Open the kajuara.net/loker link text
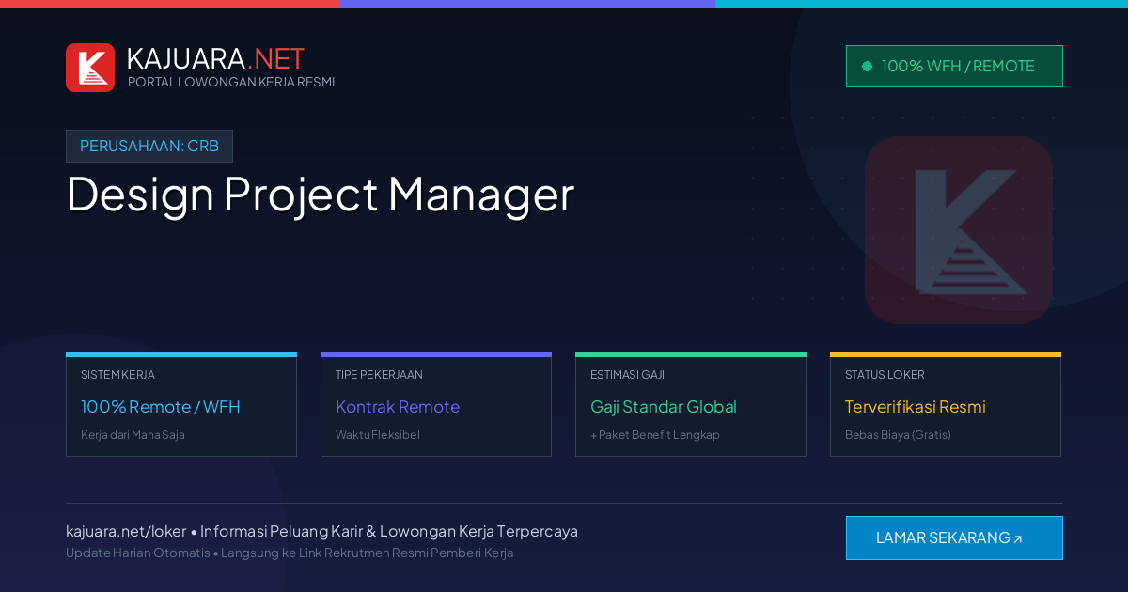1128x592 pixels. click(x=126, y=531)
